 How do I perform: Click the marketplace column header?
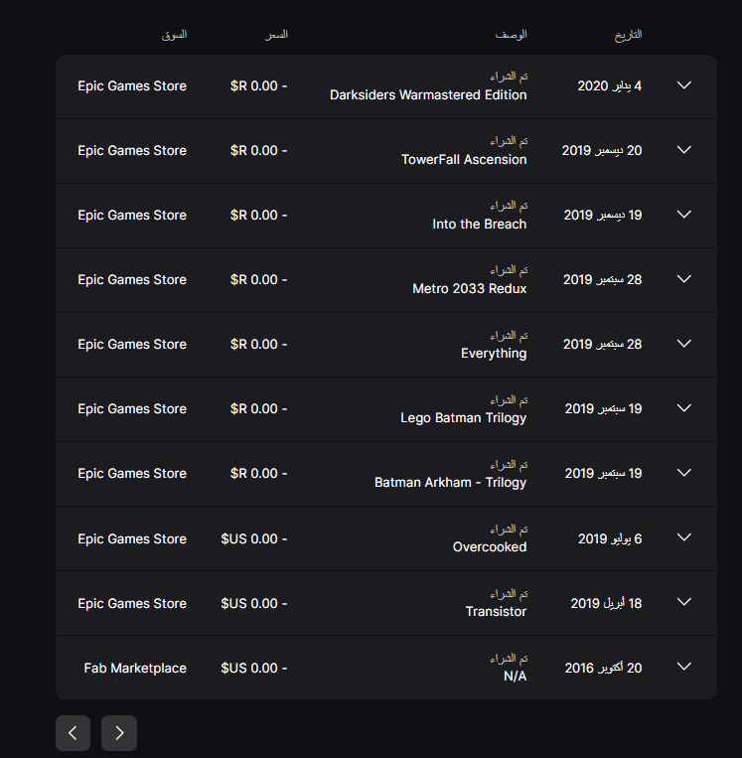pyautogui.click(x=174, y=35)
